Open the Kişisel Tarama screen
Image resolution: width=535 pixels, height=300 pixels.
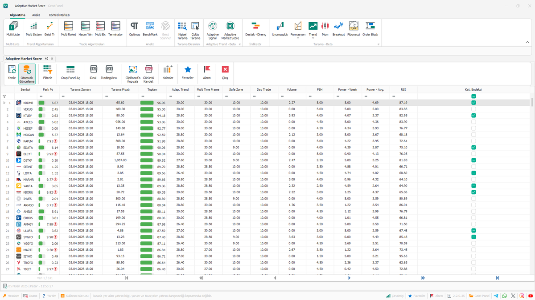point(182,30)
